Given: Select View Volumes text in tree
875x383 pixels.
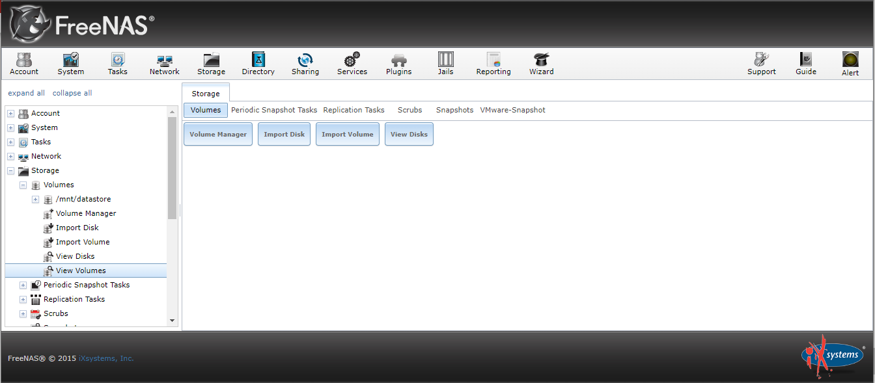Looking at the screenshot, I should 81,271.
